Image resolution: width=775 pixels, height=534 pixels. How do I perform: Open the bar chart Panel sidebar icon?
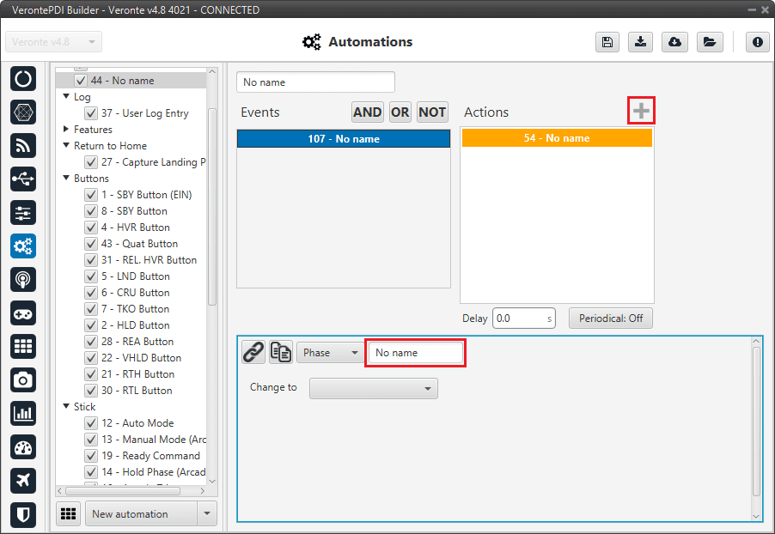pyautogui.click(x=22, y=414)
